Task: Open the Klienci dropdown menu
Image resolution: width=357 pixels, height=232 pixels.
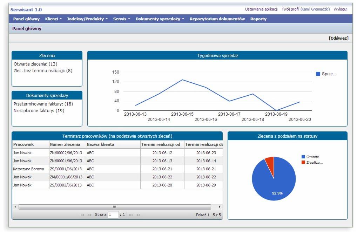Action: 53,19
